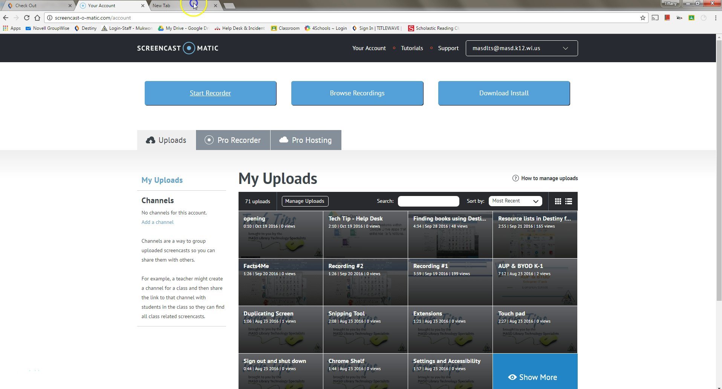Viewport: 722px width, 389px height.
Task: Click the Show More button
Action: click(535, 371)
